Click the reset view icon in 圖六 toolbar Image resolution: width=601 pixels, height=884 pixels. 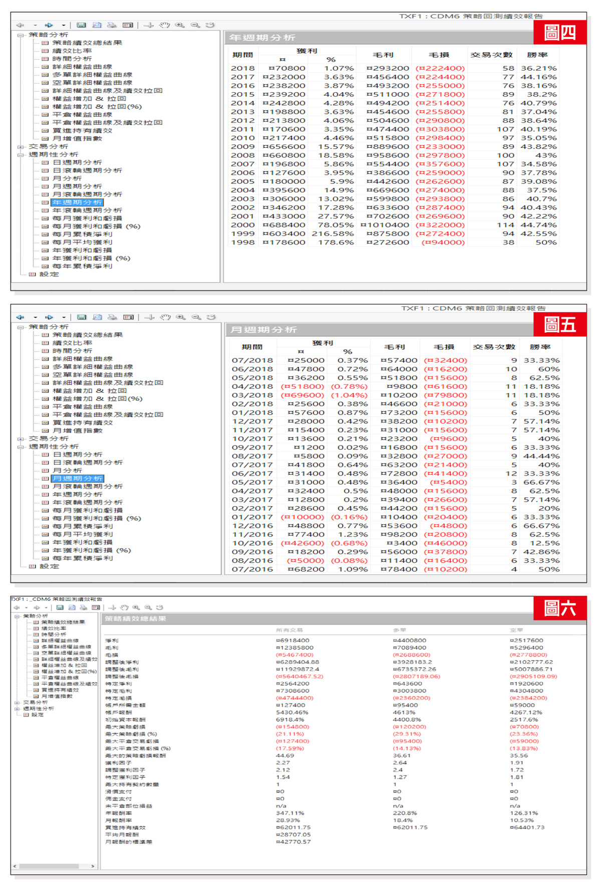[x=160, y=607]
